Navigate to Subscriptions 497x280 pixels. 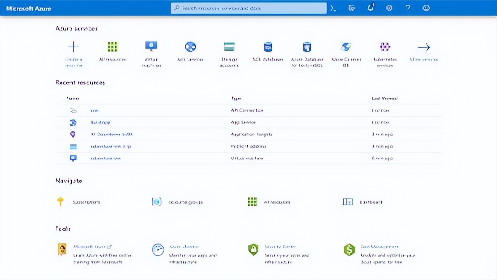pos(86,202)
